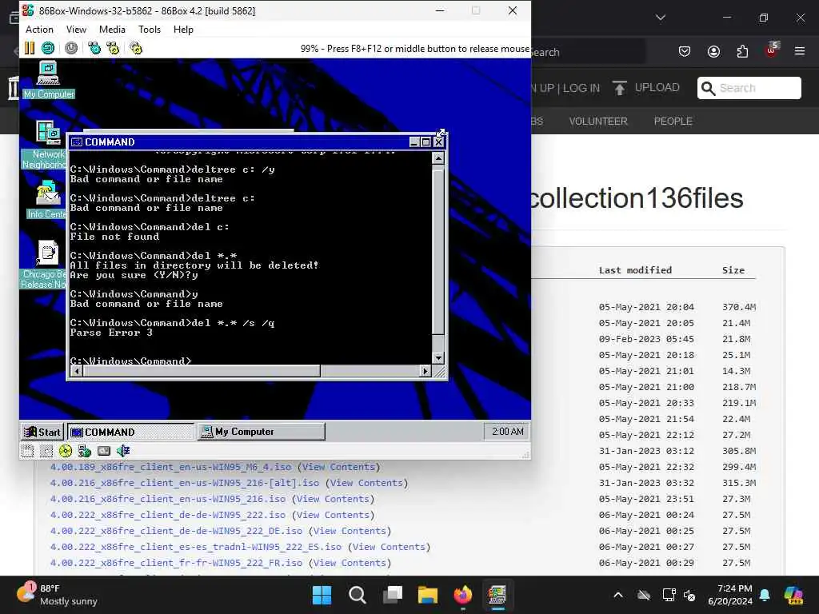This screenshot has height=614, width=819.
Task: Open 86Box settings gear icon
Action: [x=136, y=49]
